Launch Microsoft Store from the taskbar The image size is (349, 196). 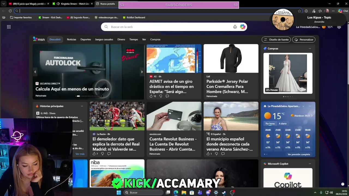tap(192, 192)
